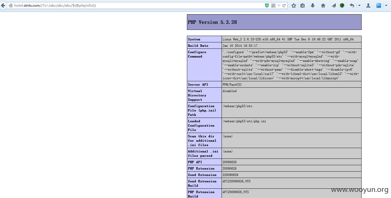This screenshot has height=198, width=391.
Task: Click the undo curved arrow icon
Action: coord(352,6)
